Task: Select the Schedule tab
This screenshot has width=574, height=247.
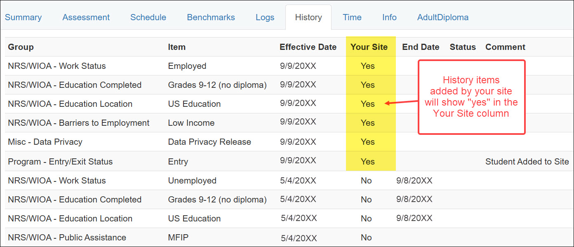Action: click(148, 17)
